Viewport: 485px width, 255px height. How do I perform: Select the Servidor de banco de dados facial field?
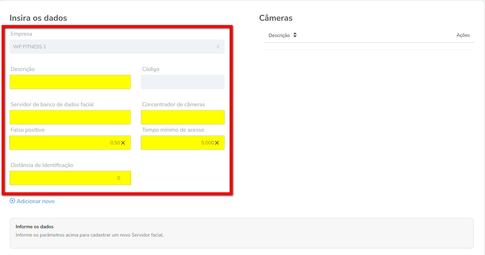tap(70, 117)
